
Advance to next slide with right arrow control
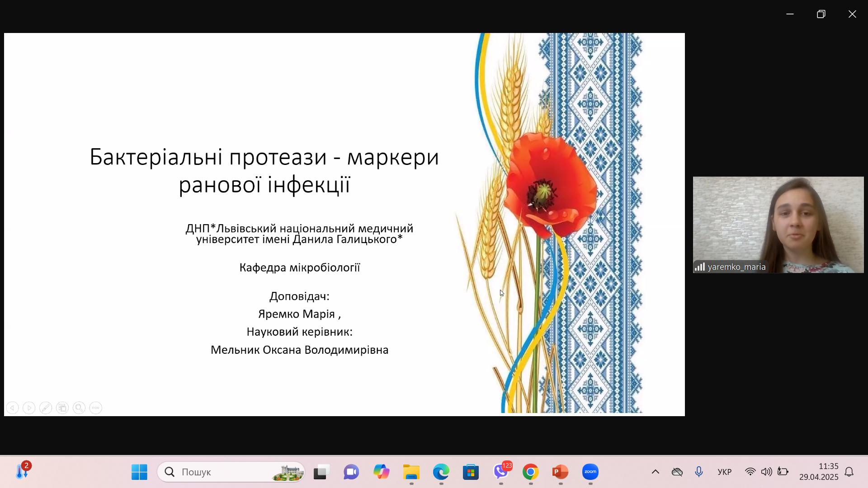(x=29, y=408)
